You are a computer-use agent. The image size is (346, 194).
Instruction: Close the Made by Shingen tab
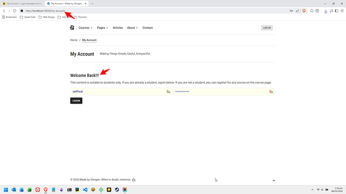coord(86,3)
